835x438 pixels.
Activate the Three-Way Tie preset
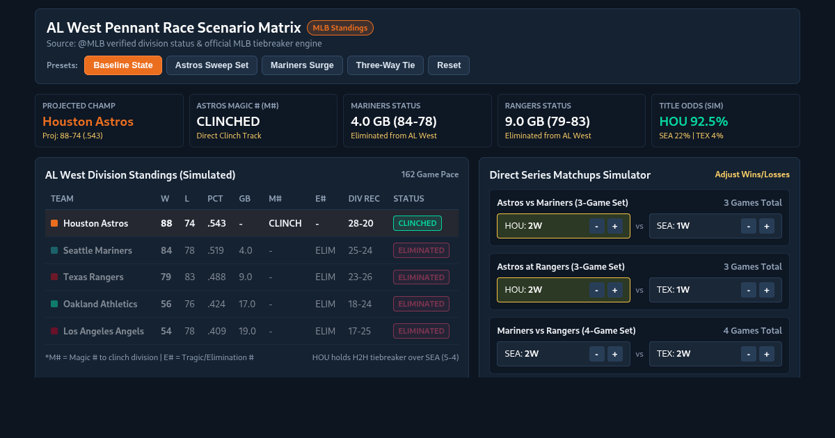point(385,65)
